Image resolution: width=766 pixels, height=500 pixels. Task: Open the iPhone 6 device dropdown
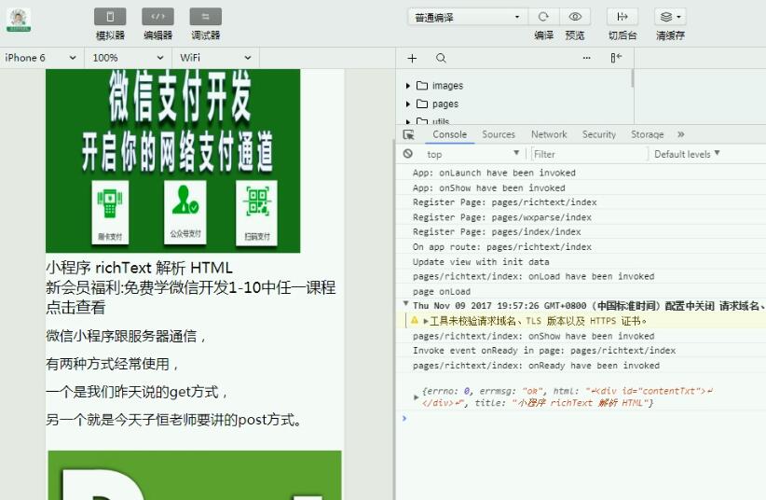[41, 58]
